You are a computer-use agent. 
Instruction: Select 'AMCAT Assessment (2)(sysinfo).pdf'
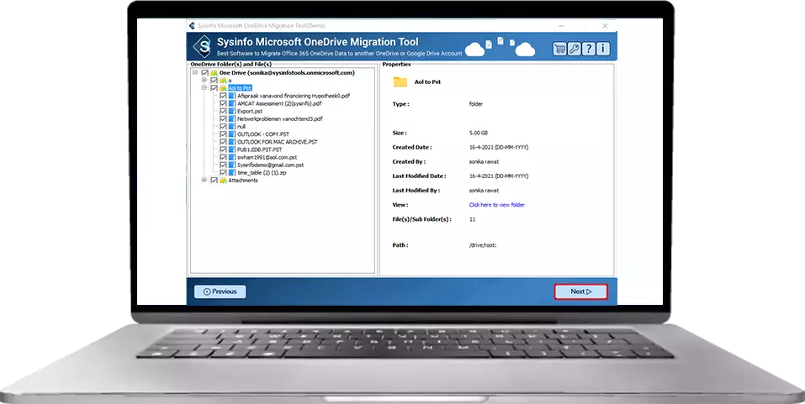tap(279, 103)
